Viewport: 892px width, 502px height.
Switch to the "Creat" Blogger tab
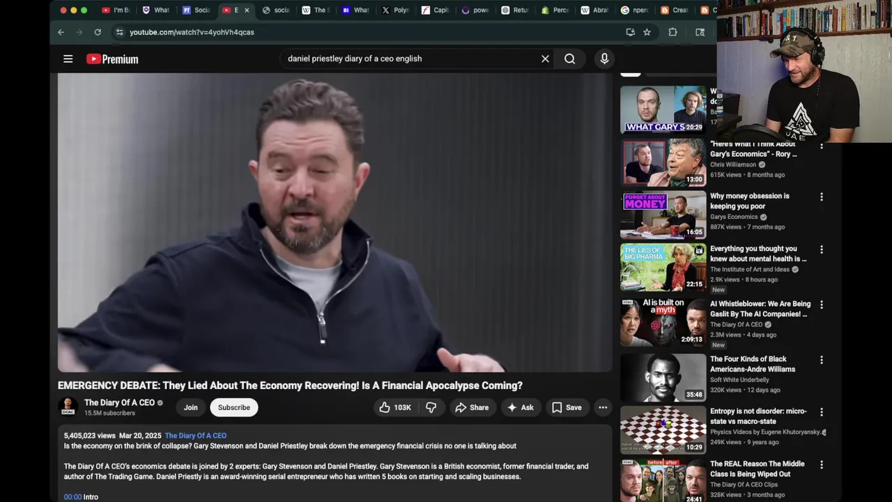675,10
